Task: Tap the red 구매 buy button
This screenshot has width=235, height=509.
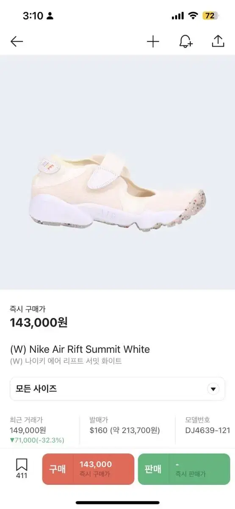Action: pyautogui.click(x=88, y=469)
